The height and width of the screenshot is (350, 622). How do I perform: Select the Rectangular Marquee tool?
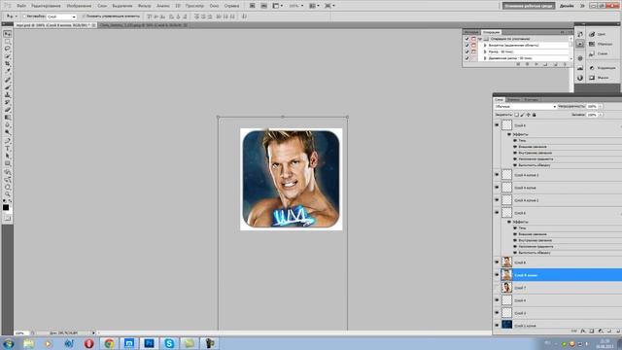(7, 42)
